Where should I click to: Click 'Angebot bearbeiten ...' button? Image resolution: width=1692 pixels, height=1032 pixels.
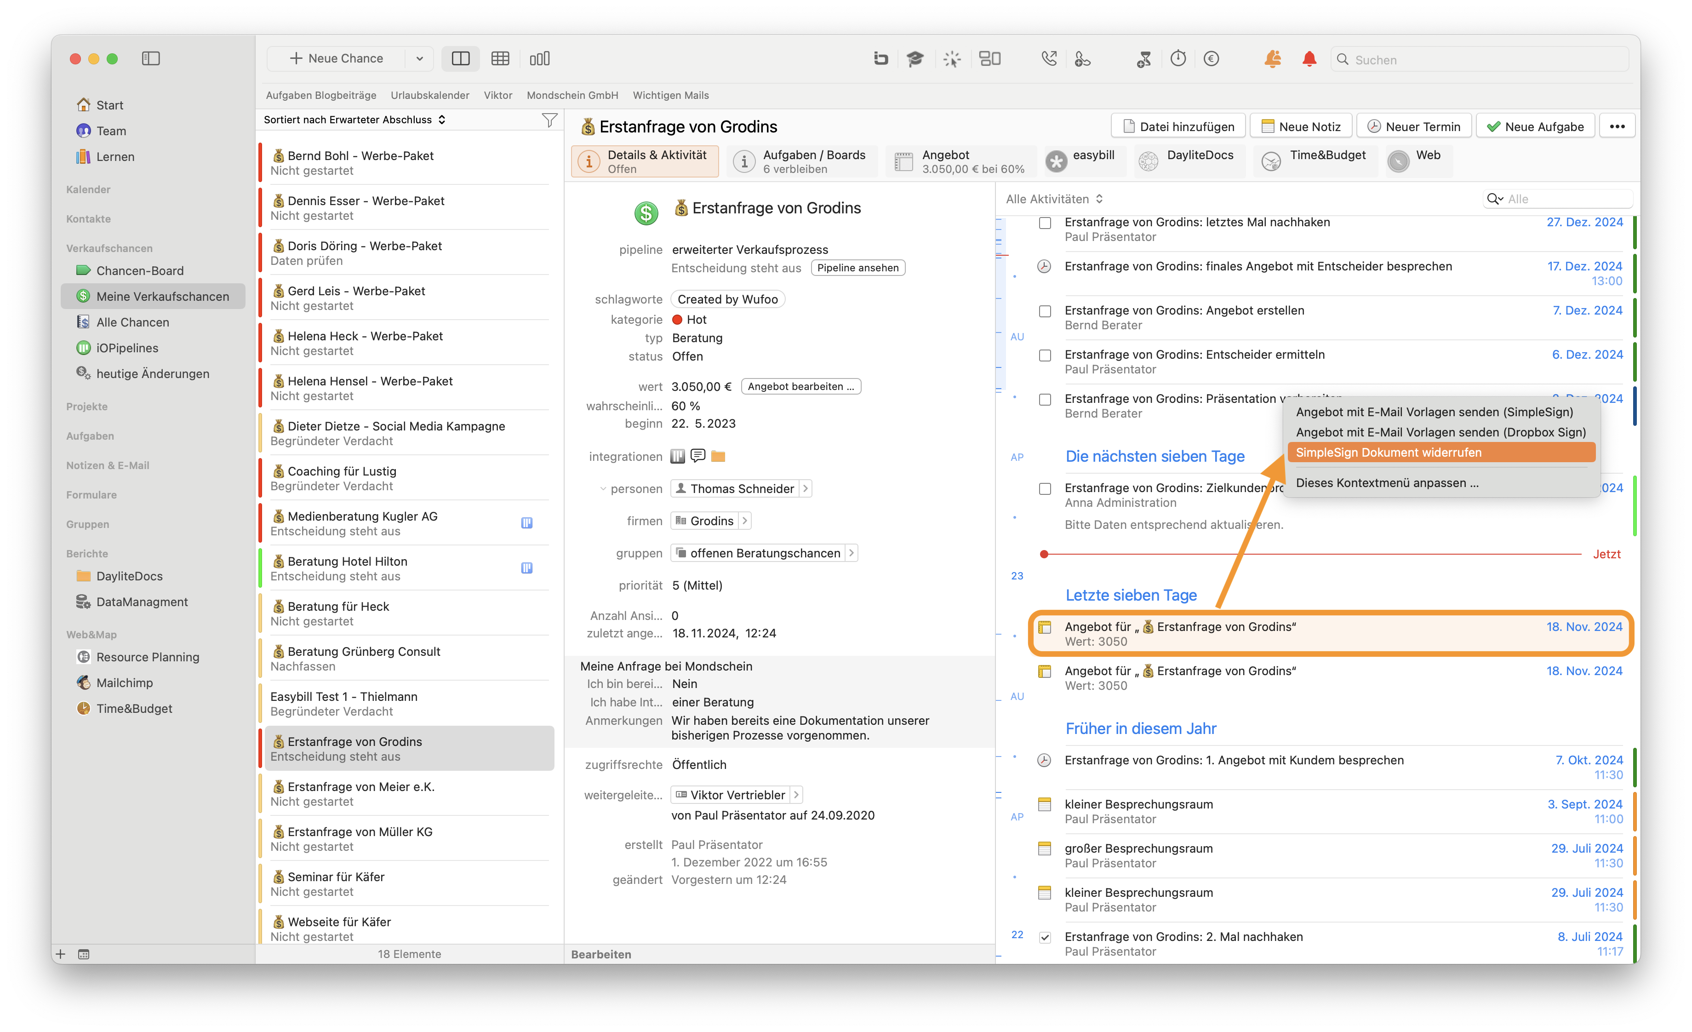(x=800, y=387)
